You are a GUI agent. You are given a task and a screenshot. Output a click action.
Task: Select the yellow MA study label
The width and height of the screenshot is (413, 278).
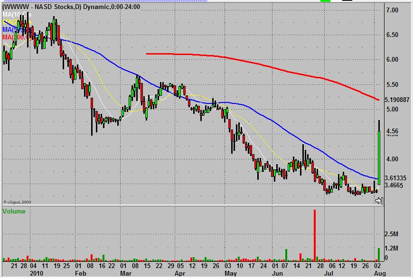tap(16, 22)
